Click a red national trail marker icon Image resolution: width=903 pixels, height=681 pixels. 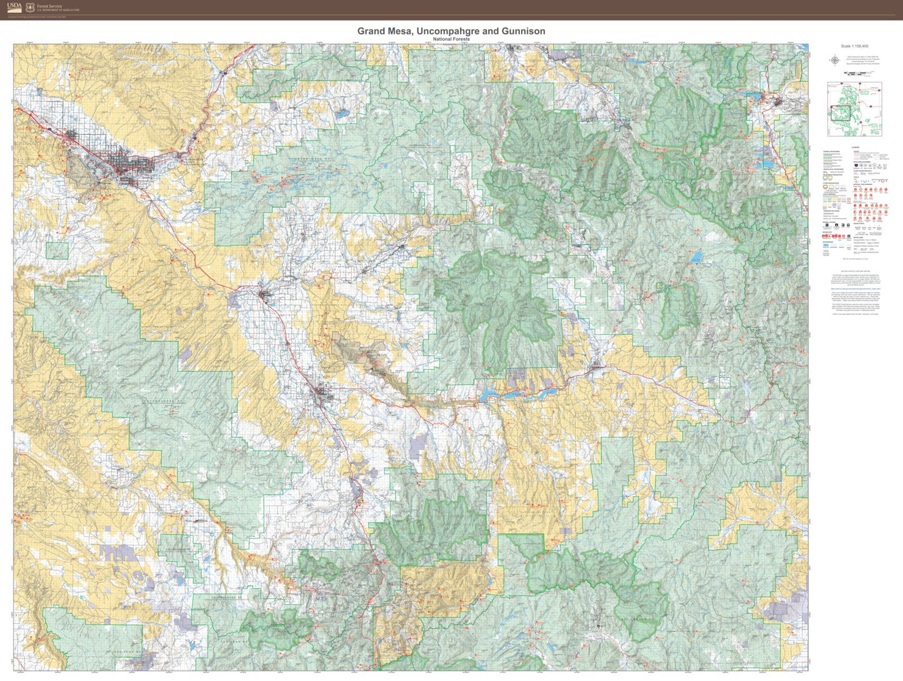coord(855,189)
